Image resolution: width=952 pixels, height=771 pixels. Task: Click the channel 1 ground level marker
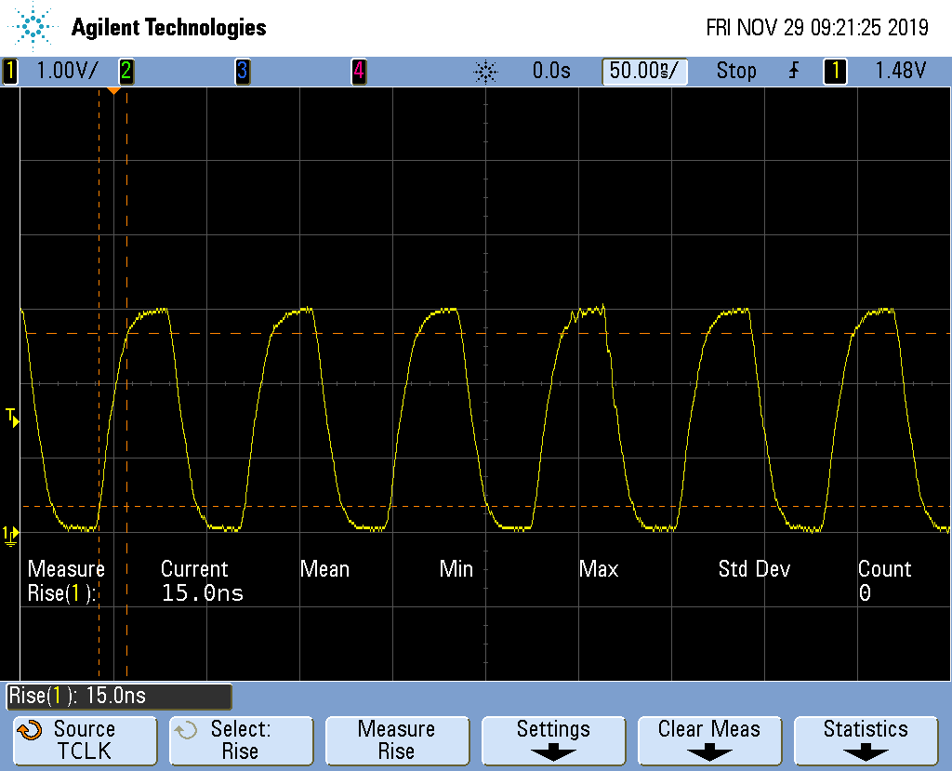coord(10,536)
